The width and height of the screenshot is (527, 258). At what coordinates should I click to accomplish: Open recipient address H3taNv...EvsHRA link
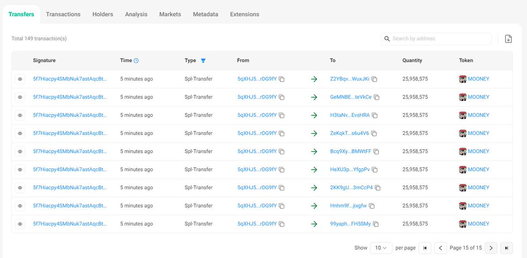(350, 115)
